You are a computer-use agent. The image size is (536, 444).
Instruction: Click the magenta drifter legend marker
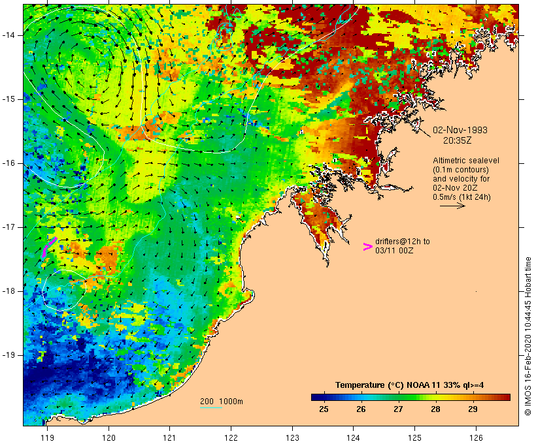pyautogui.click(x=368, y=247)
